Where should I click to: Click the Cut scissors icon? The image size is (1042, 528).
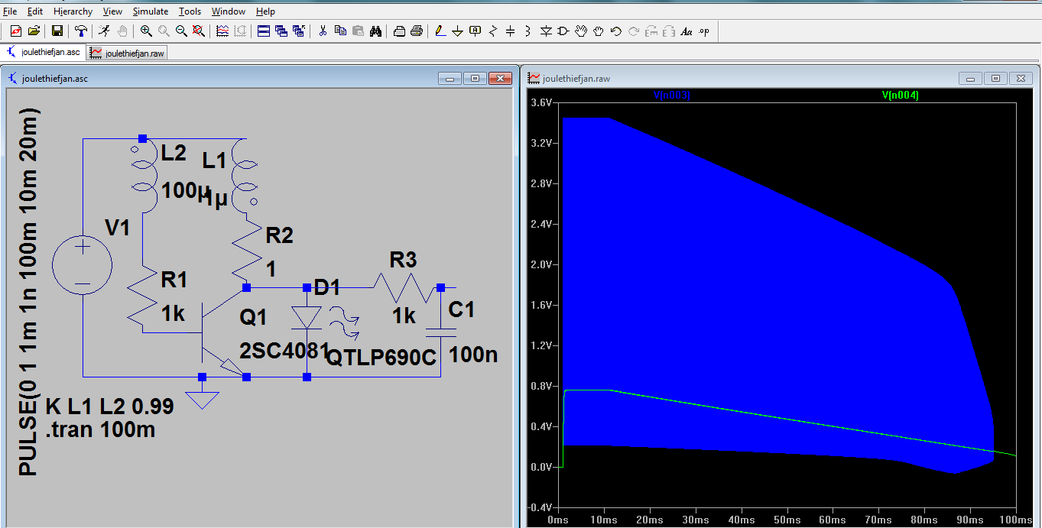(323, 31)
